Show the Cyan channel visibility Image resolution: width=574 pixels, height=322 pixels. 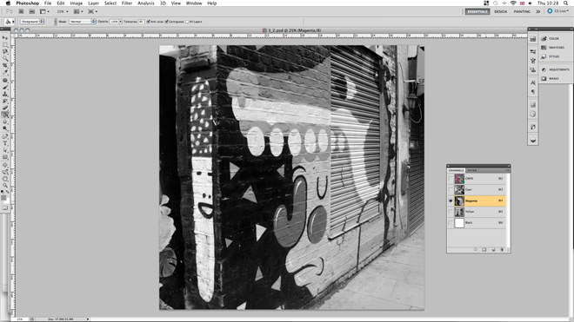(451, 190)
